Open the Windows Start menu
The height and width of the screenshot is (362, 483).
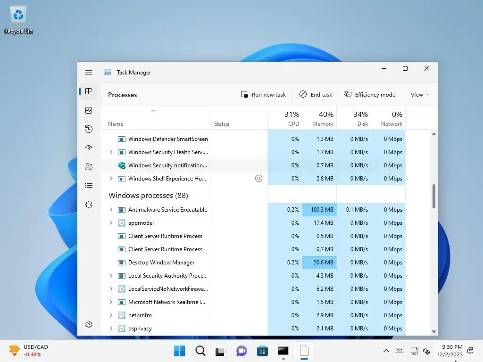(x=179, y=351)
